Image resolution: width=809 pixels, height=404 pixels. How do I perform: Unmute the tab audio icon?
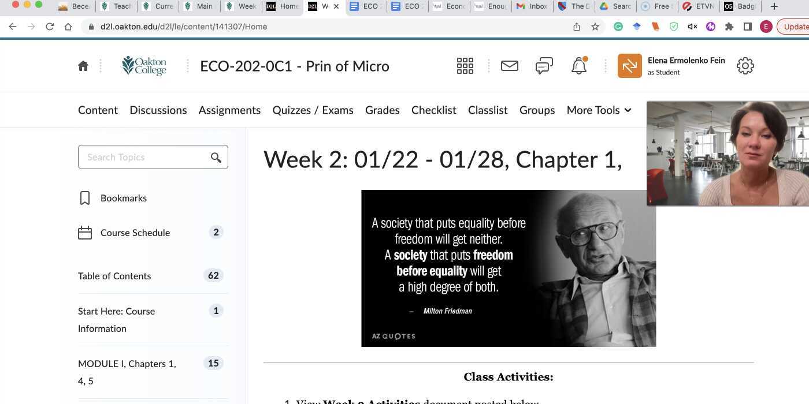pyautogui.click(x=692, y=26)
